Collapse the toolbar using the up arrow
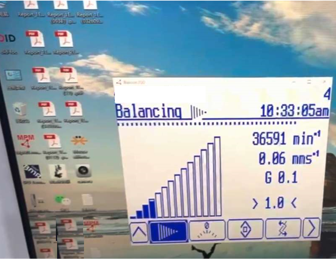This screenshot has height=259, width=336. (139, 231)
